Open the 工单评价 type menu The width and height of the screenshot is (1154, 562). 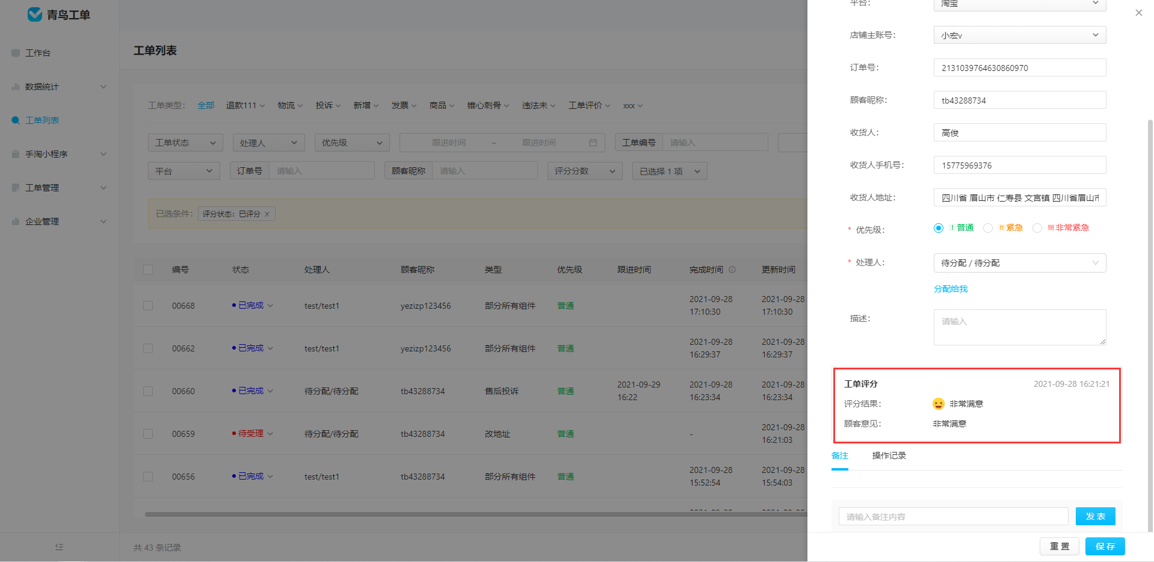point(589,105)
